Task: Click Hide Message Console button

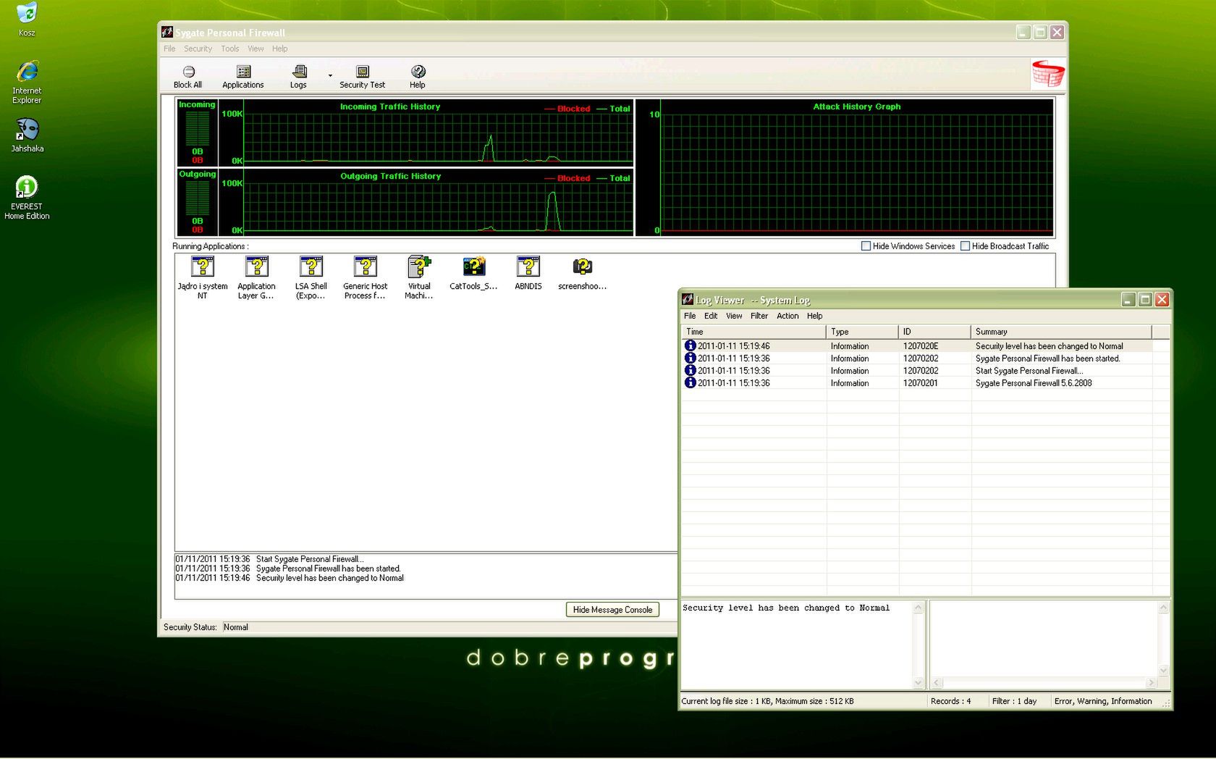Action: (612, 610)
